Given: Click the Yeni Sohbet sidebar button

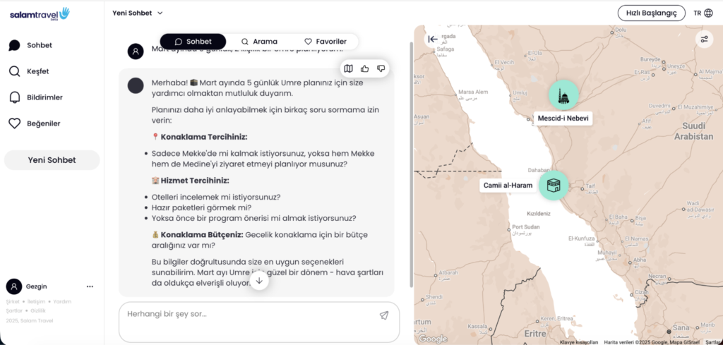Looking at the screenshot, I should [52, 160].
